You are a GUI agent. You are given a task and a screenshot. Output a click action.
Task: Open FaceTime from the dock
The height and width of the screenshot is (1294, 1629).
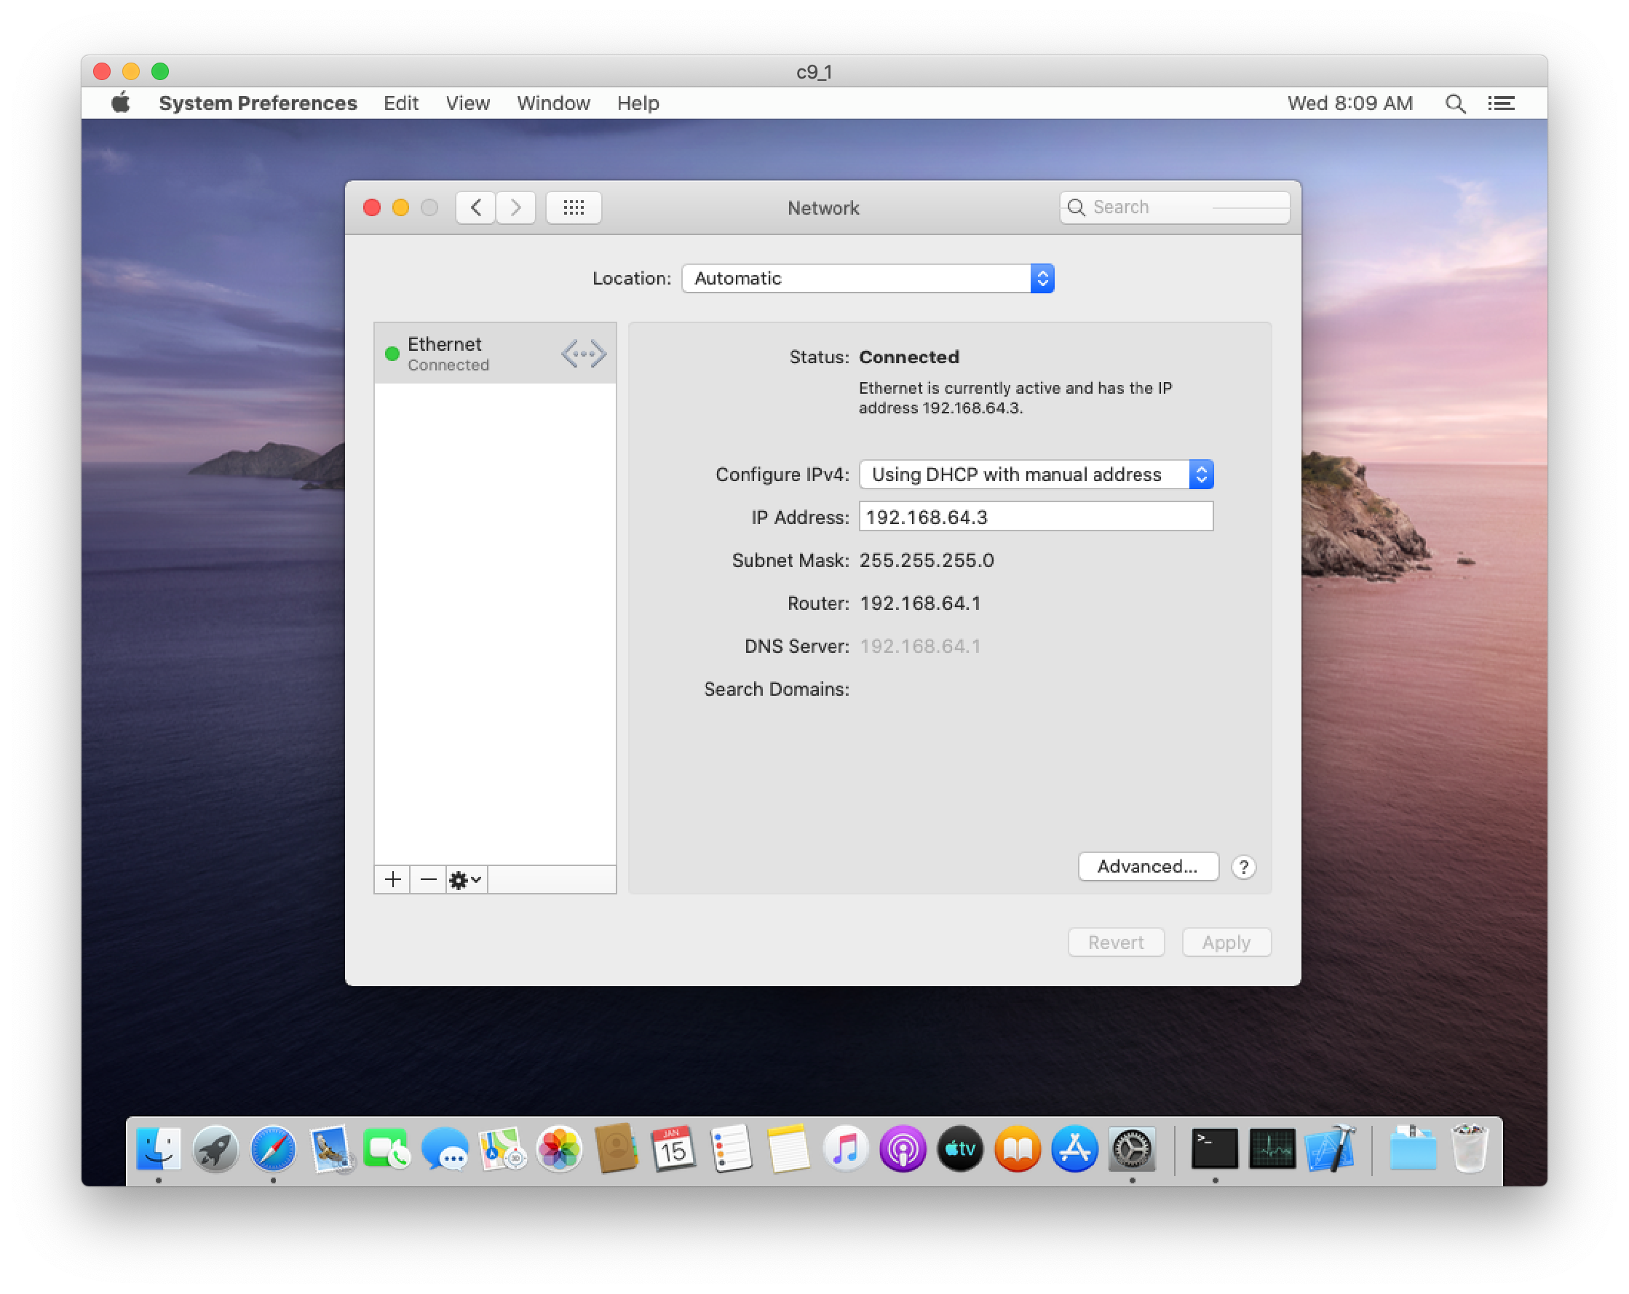tap(388, 1149)
